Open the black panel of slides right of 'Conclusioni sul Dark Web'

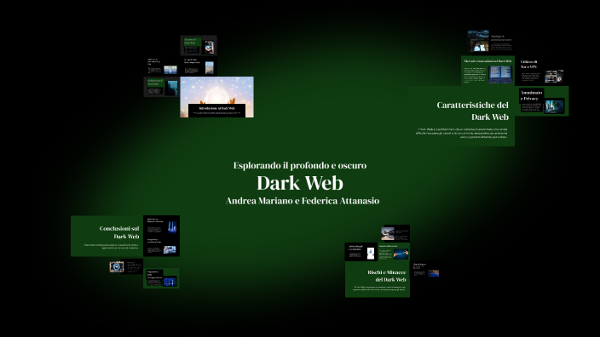point(161,236)
